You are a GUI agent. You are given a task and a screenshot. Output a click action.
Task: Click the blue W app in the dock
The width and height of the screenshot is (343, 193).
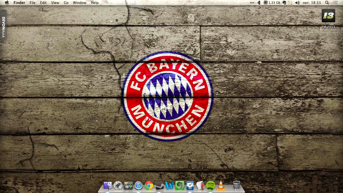tap(169, 186)
